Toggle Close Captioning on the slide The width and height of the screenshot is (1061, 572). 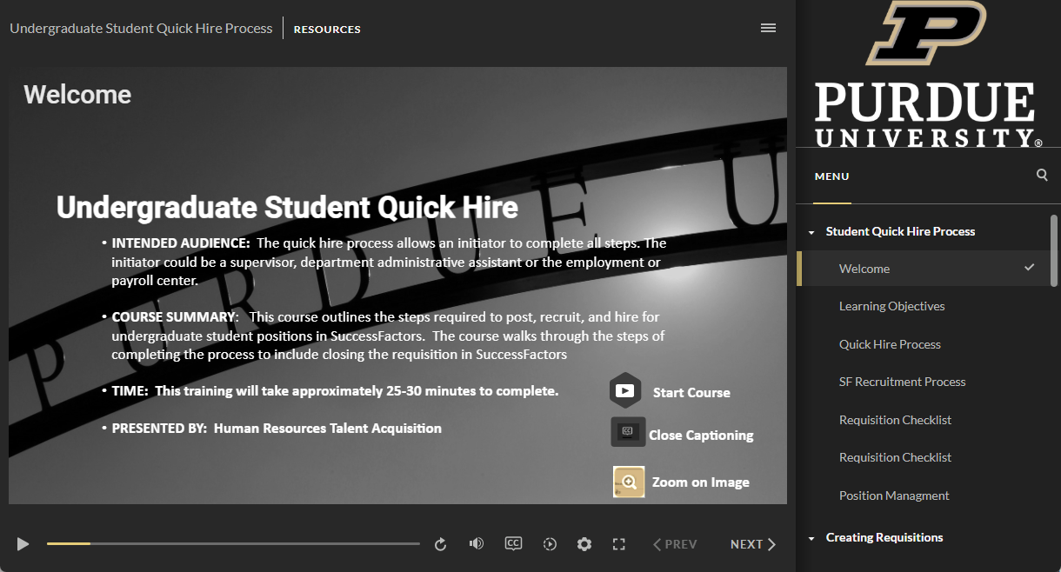click(628, 432)
